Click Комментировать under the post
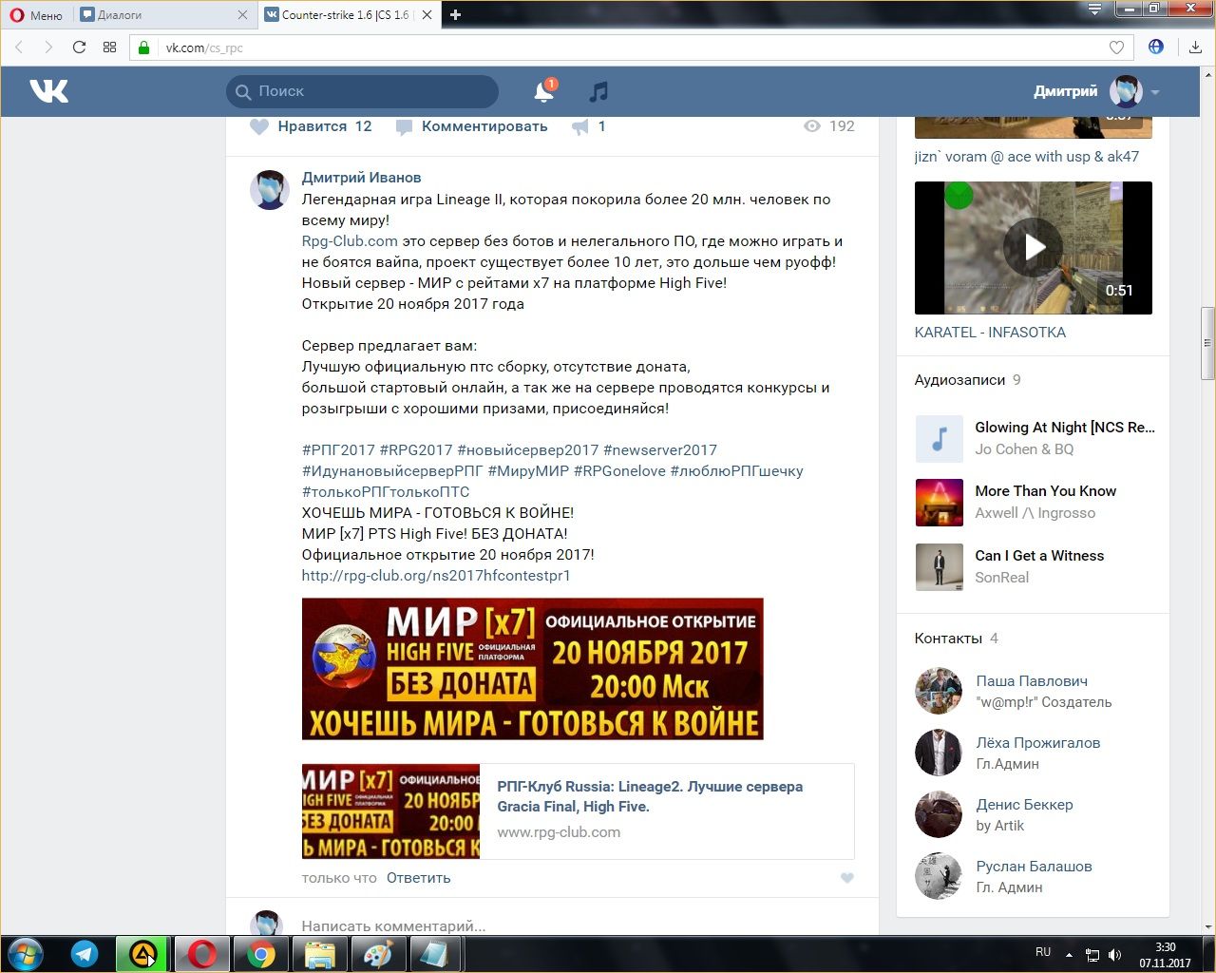Viewport: 1216px width, 973px height. tap(471, 126)
